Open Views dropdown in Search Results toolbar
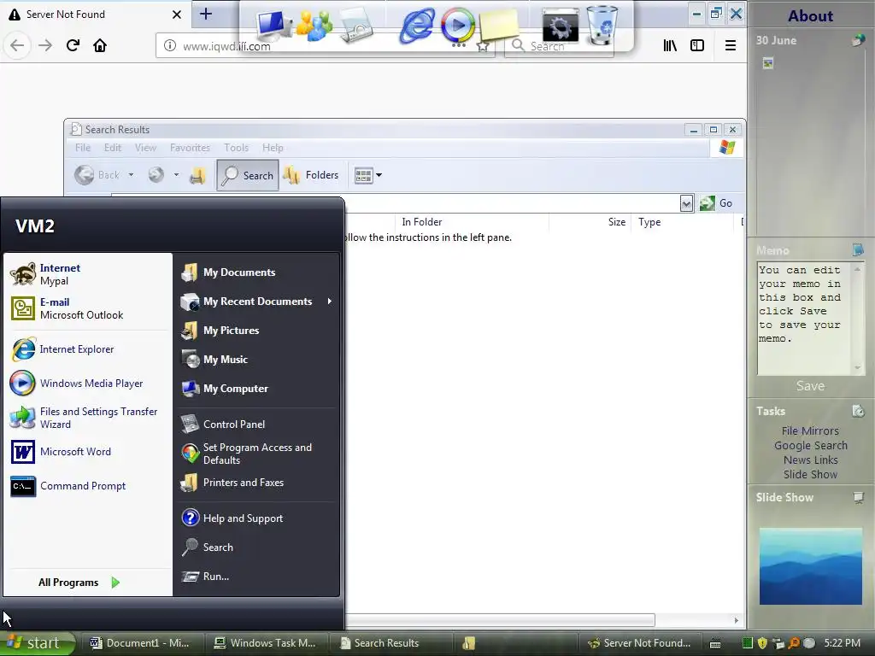 click(368, 176)
